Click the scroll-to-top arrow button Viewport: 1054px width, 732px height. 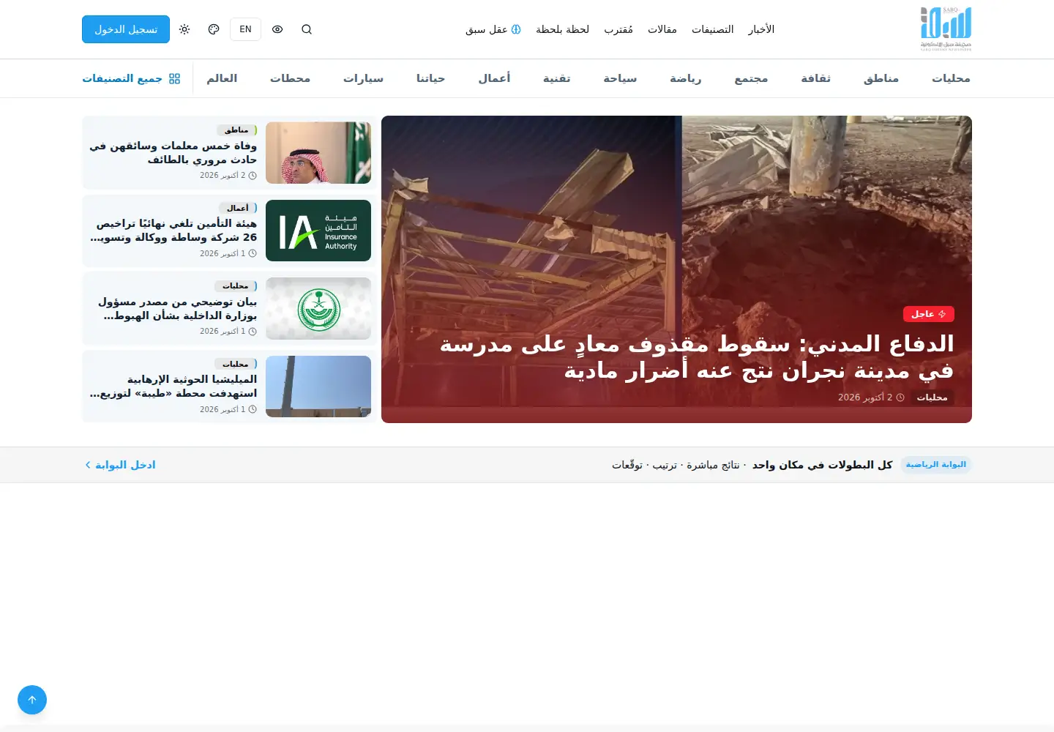32,700
